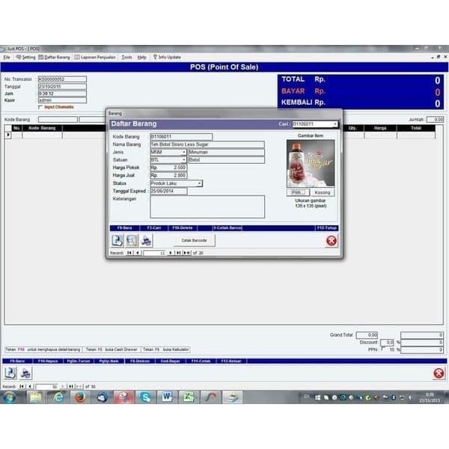Click the POS cash register taskbar icon

(232, 397)
